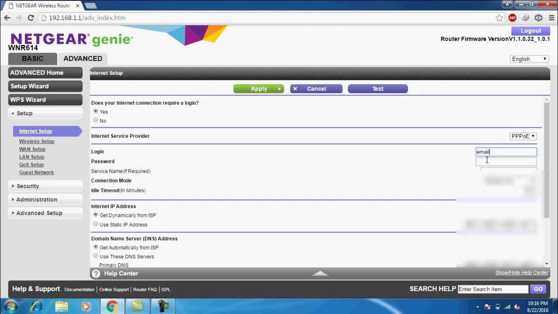Open the English language dropdown
The image size is (558, 314).
(530, 59)
